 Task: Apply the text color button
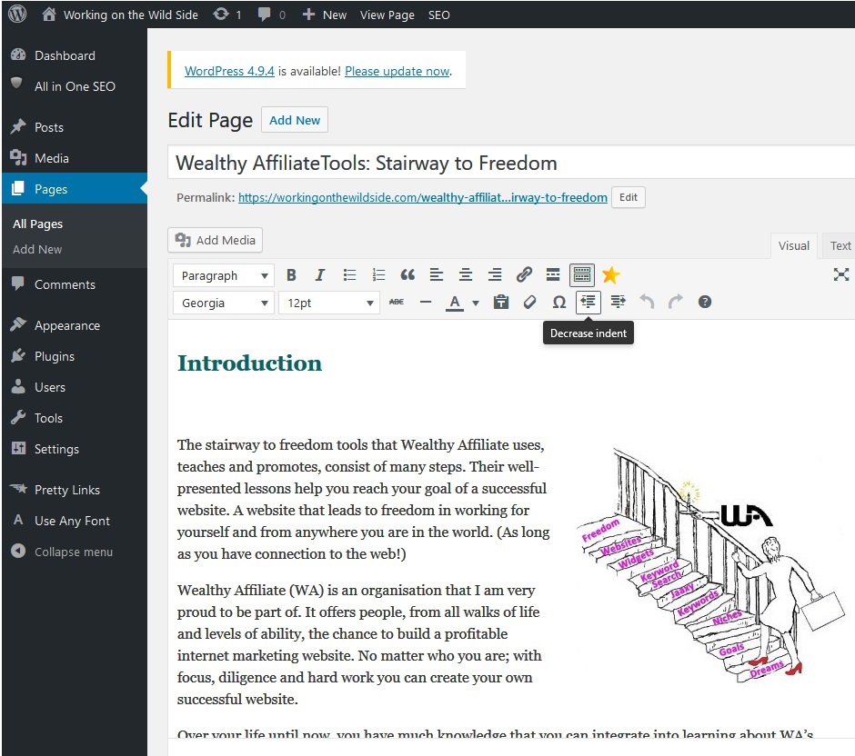[x=455, y=303]
